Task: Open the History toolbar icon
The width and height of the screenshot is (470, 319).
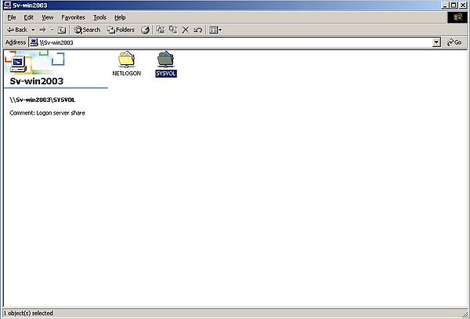Action: click(x=146, y=30)
